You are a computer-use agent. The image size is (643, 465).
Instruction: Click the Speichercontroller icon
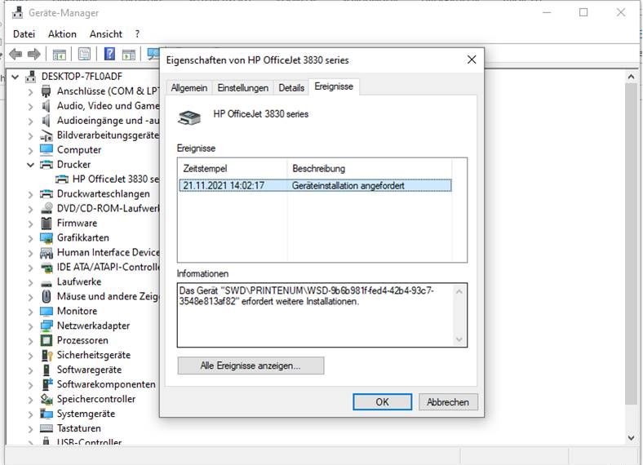pyautogui.click(x=47, y=399)
